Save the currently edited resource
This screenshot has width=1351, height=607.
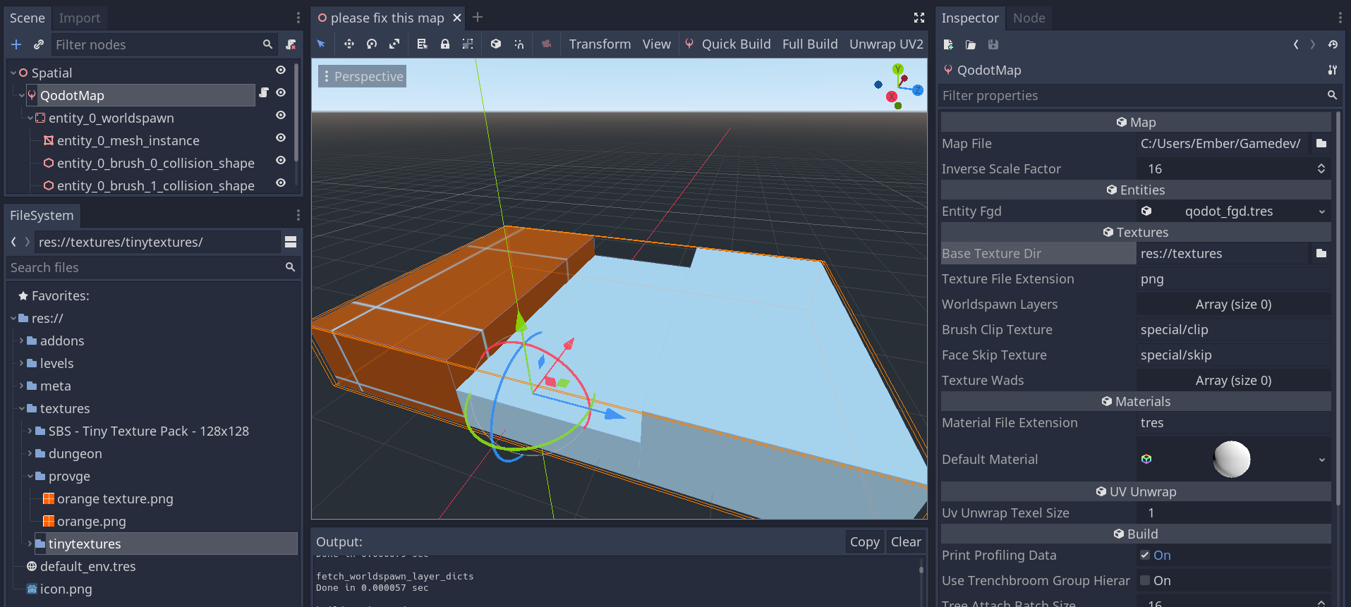[993, 44]
